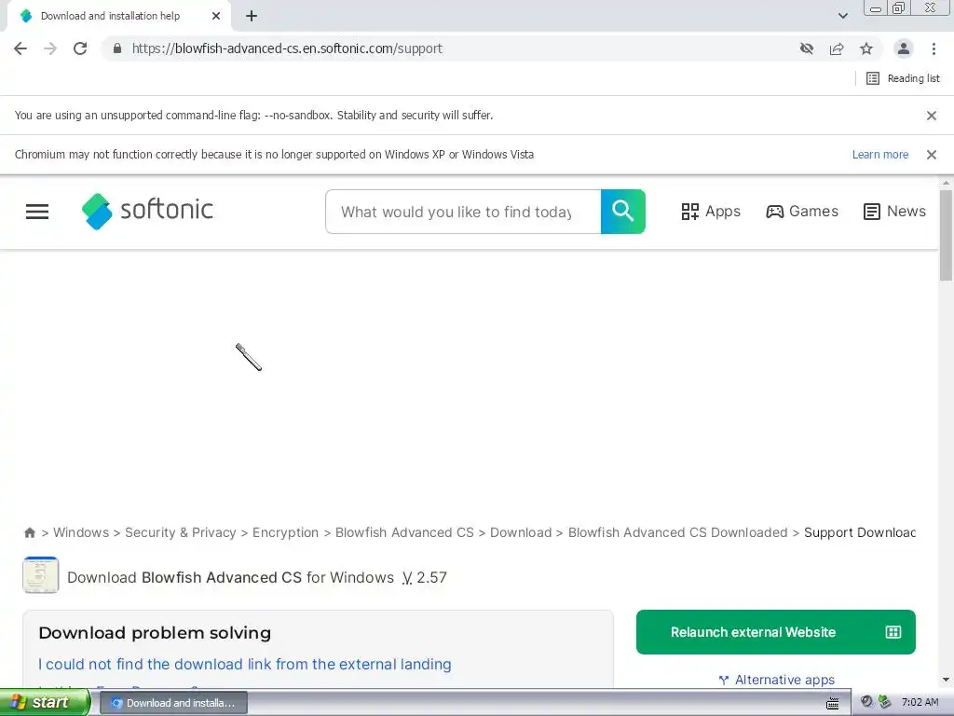Open 'I could not find the download link' help
Image resolution: width=954 pixels, height=716 pixels.
click(245, 664)
